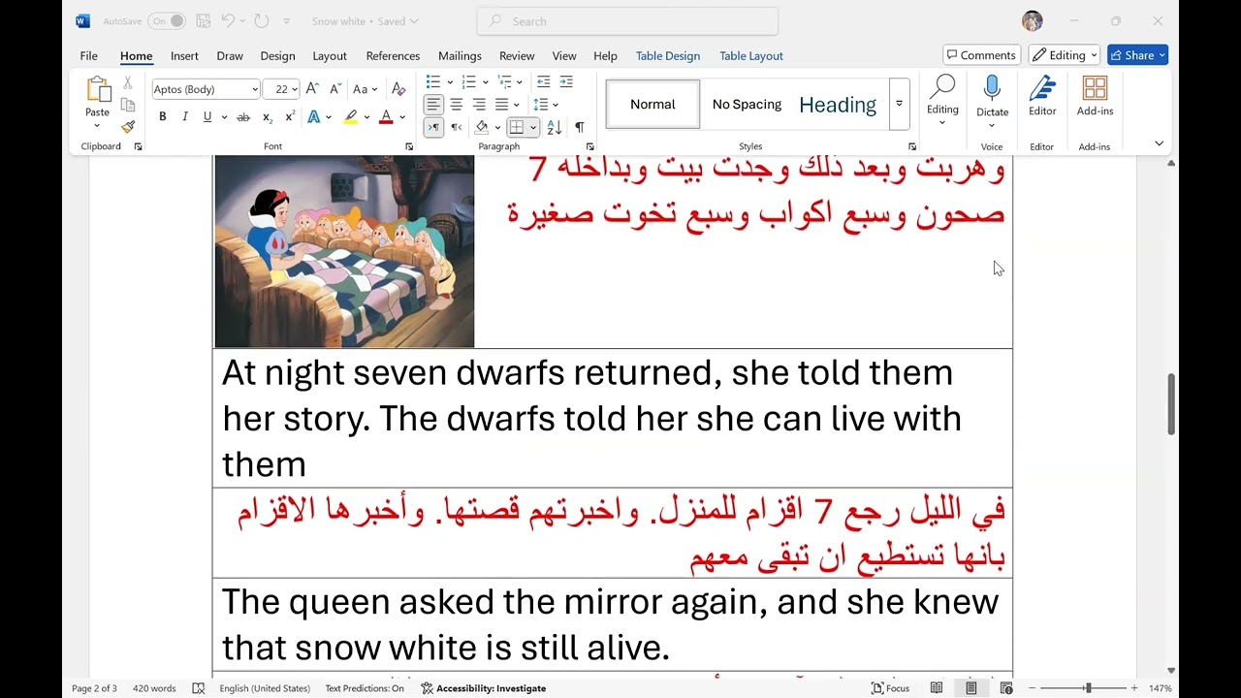Open Accessibility: Investigate in status bar
Screen dimensions: 1241x698
coord(483,688)
